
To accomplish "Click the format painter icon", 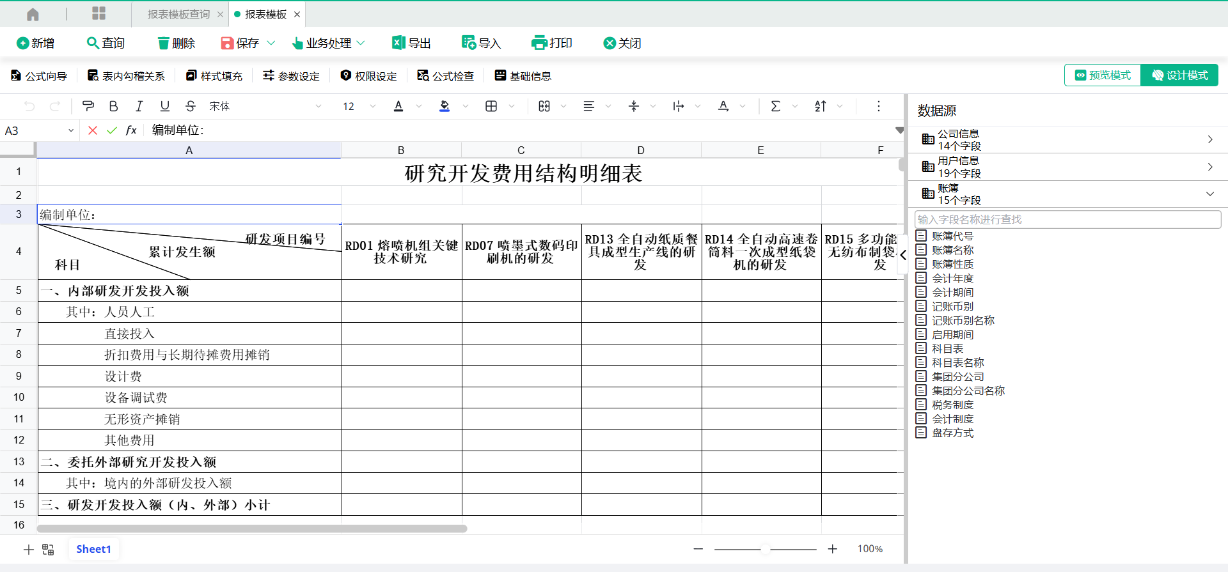I will click(88, 106).
